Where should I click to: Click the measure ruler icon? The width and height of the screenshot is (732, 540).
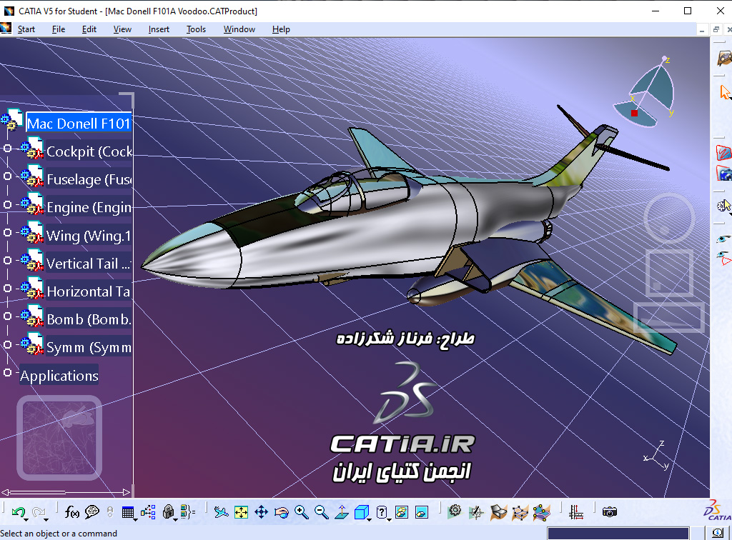tap(576, 512)
